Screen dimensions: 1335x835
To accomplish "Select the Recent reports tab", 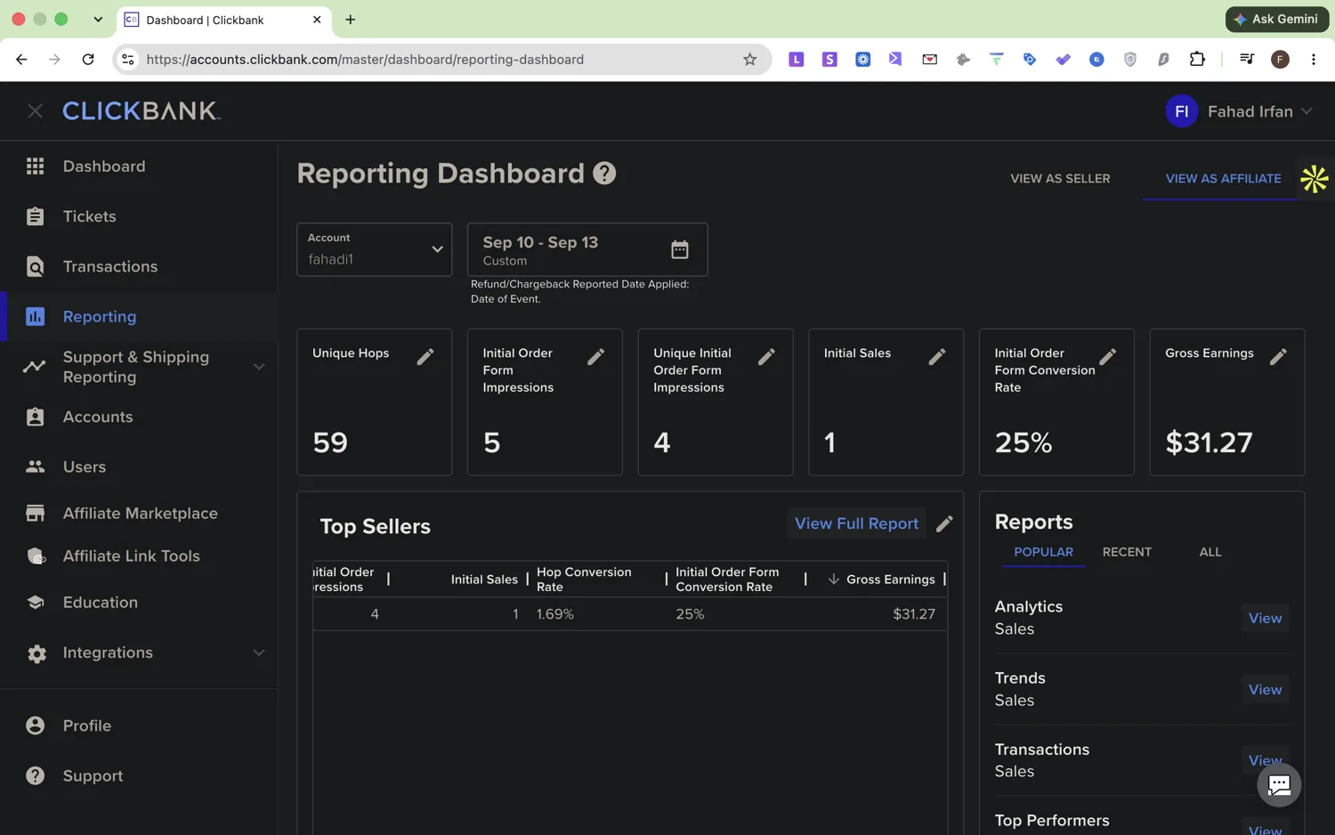I will click(1127, 552).
